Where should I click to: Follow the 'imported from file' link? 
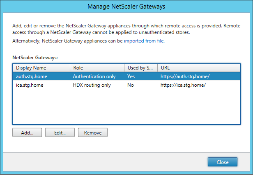[144, 41]
